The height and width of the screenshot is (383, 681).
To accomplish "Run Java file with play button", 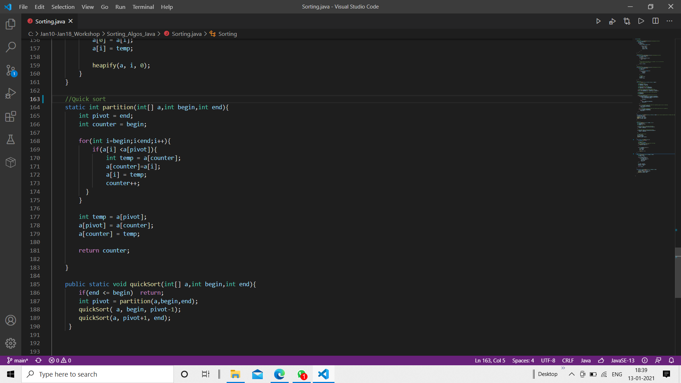I will pyautogui.click(x=598, y=21).
